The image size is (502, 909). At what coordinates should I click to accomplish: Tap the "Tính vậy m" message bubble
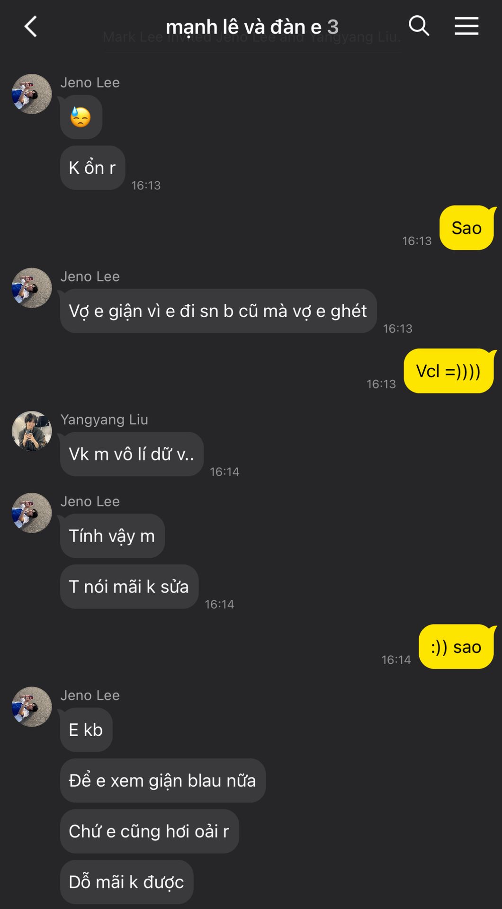click(112, 536)
